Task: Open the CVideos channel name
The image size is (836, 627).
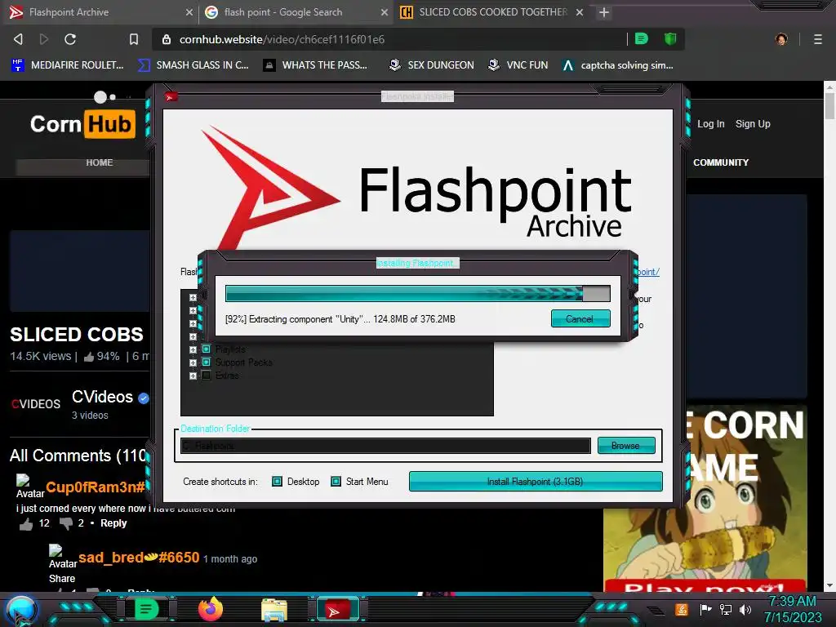Action: coord(102,397)
